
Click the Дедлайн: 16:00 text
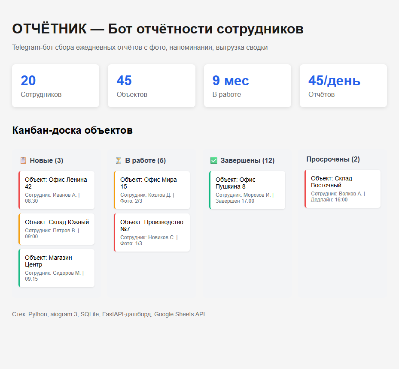(329, 200)
